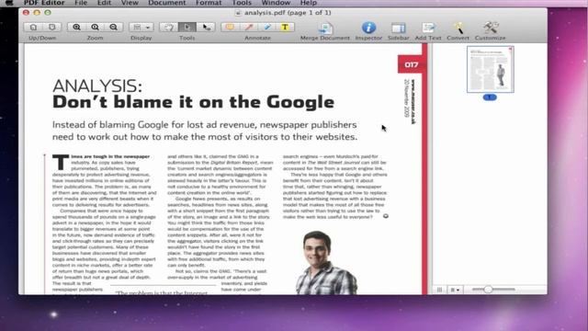Click the author photo in the article
588x331 pixels.
pos(326,263)
